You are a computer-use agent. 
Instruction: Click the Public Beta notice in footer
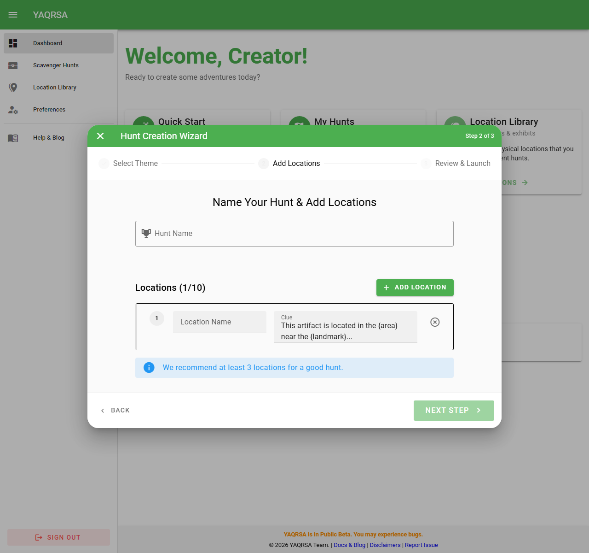coord(353,535)
